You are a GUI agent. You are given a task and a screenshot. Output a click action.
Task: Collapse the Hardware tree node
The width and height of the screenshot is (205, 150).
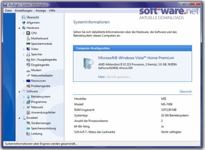coord(19,28)
